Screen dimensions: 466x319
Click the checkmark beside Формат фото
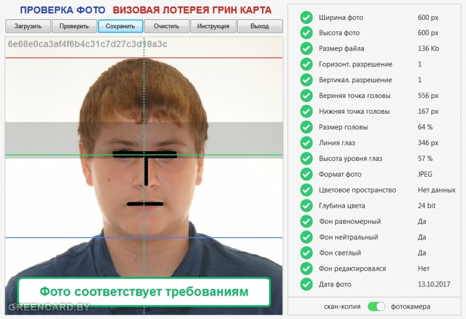point(306,174)
